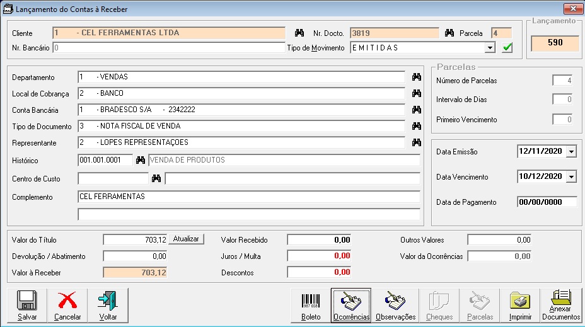The image size is (585, 327).
Task: Open Conta Bancária lookup binoculars
Action: (x=416, y=110)
